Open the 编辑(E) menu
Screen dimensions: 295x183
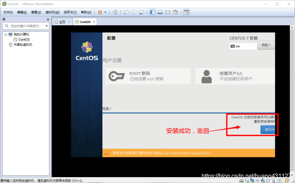[22, 12]
